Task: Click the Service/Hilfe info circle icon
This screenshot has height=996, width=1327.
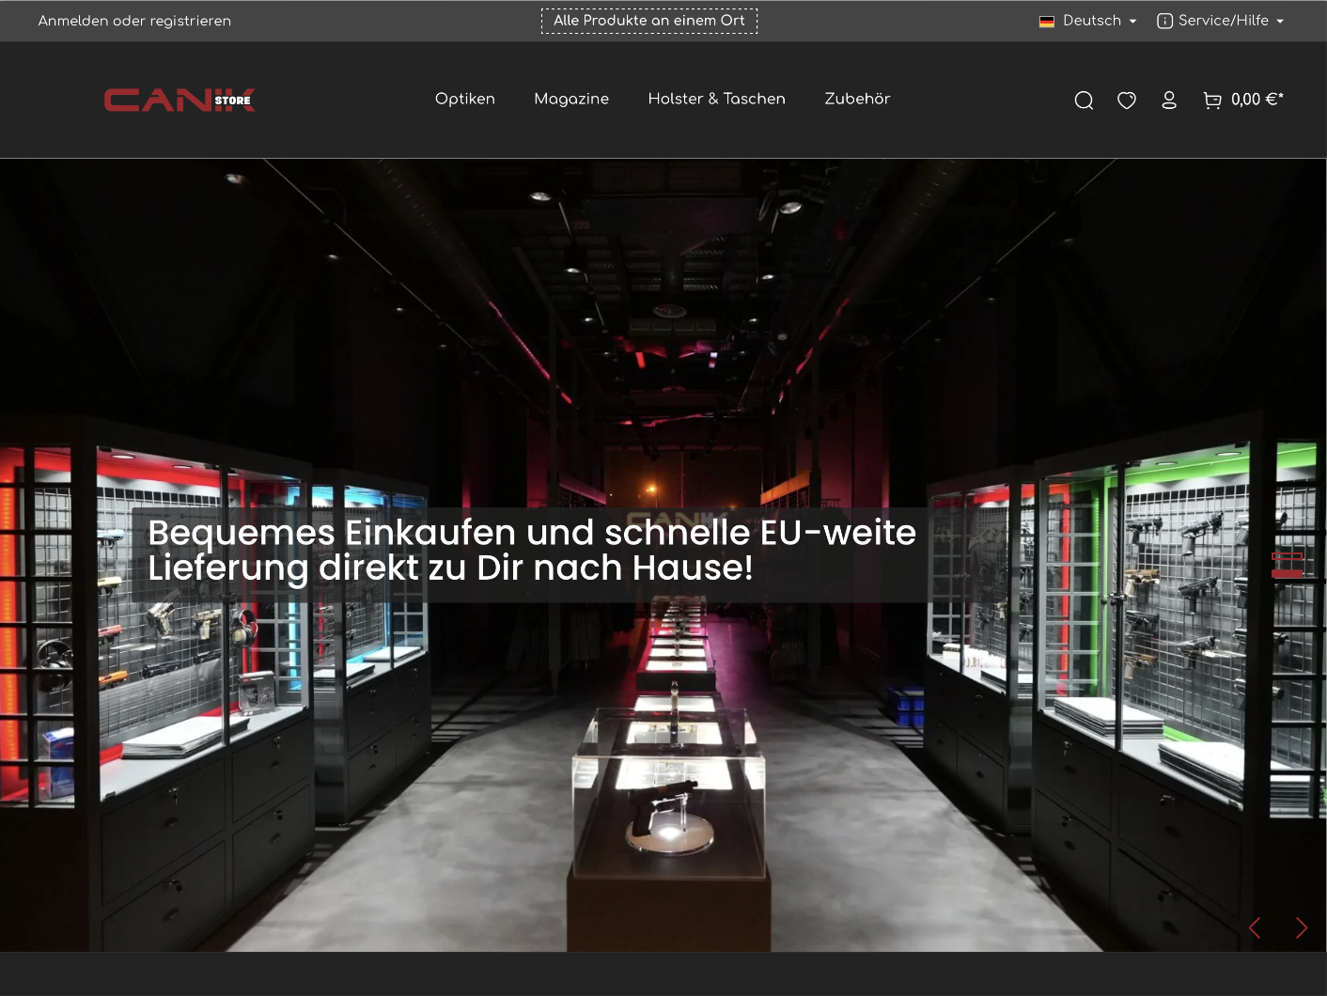Action: (1165, 20)
